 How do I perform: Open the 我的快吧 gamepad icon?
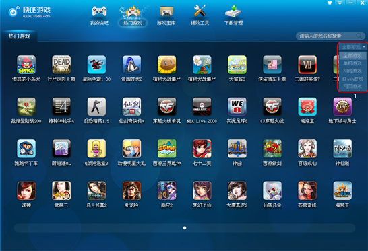coord(99,11)
